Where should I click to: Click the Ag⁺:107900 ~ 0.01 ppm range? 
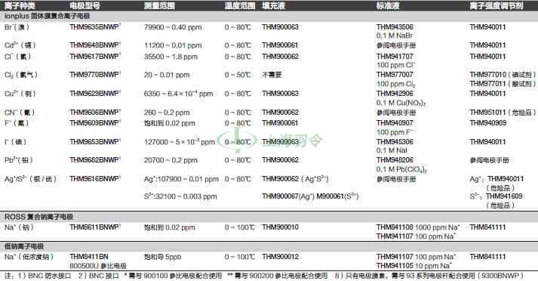[x=181, y=179]
